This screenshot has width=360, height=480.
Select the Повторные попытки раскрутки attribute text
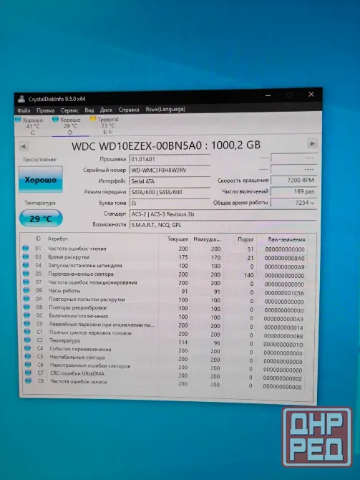87,299
